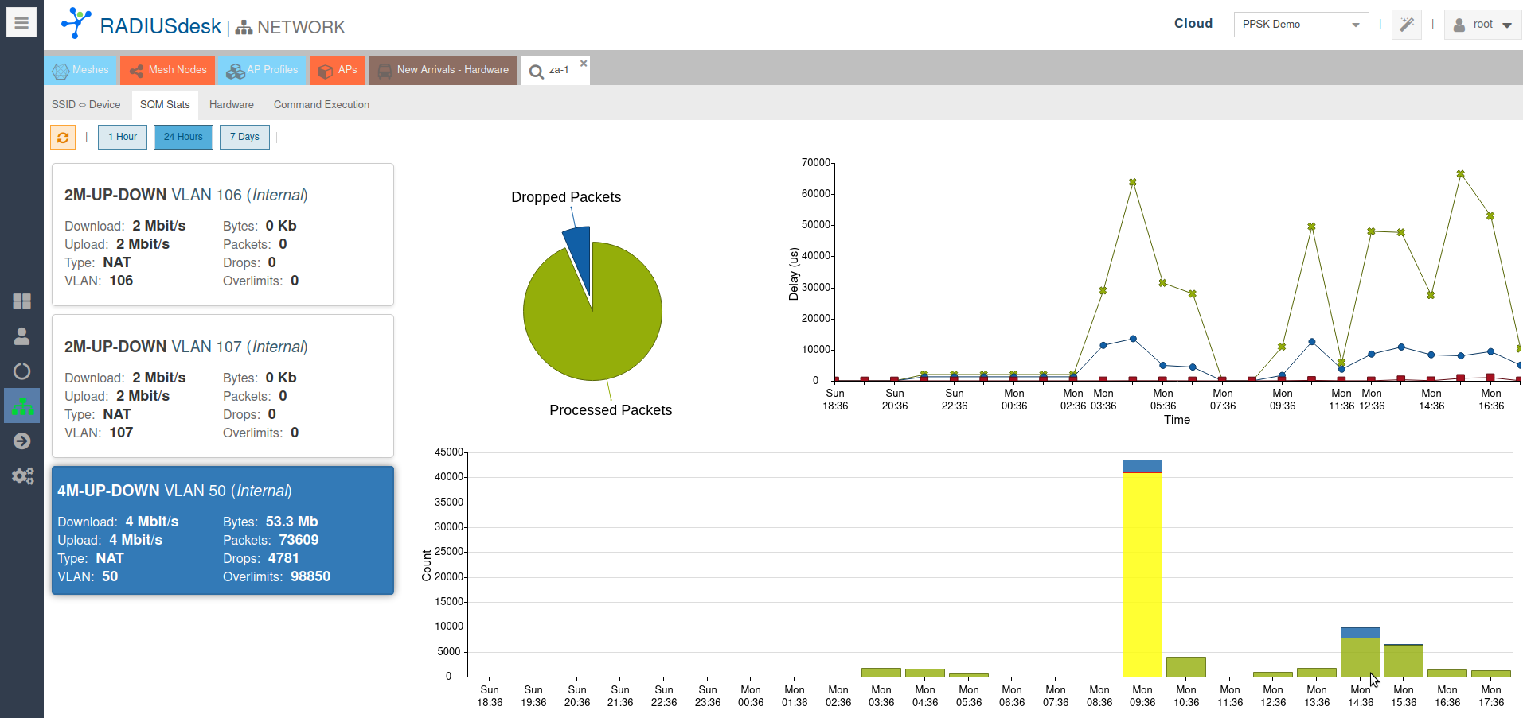
Task: Open the hamburger menu in top-left
Action: pos(21,22)
